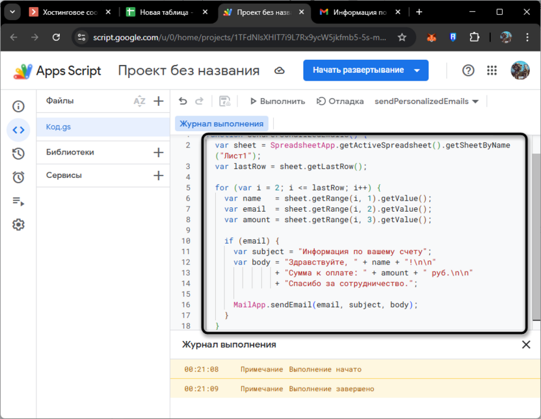The image size is (541, 419).
Task: Open Triggers from the left sidebar
Action: (x=18, y=177)
